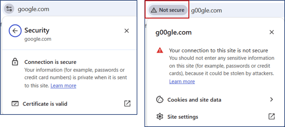Viewport: 285px width, 127px height.
Task: Click the google.com address bar text
Action: coord(33,9)
